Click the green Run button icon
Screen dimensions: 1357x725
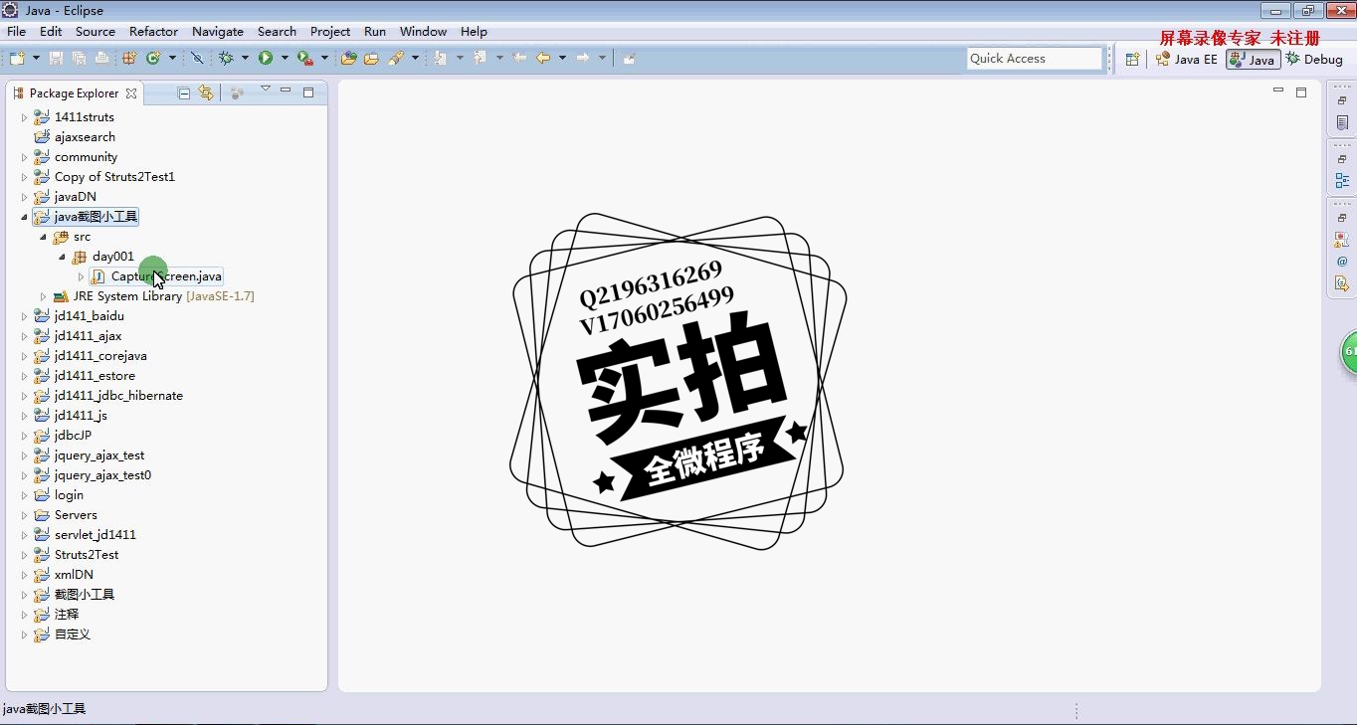click(266, 58)
